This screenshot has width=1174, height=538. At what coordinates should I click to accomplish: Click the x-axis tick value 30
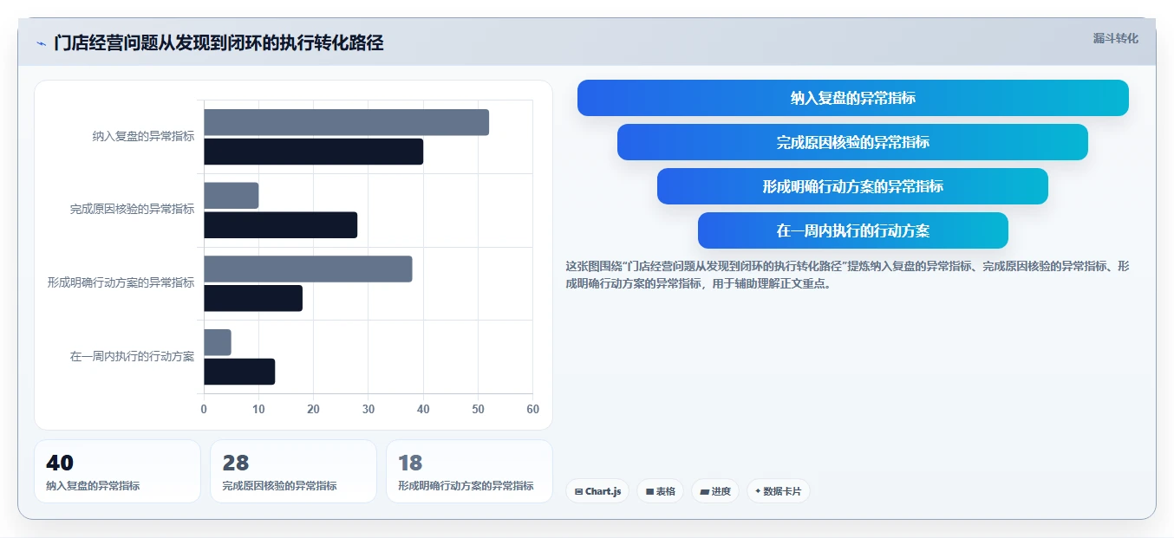[369, 410]
